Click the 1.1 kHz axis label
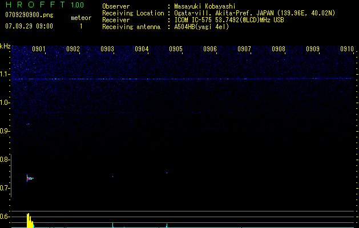The image size is (359, 228). point(5,74)
